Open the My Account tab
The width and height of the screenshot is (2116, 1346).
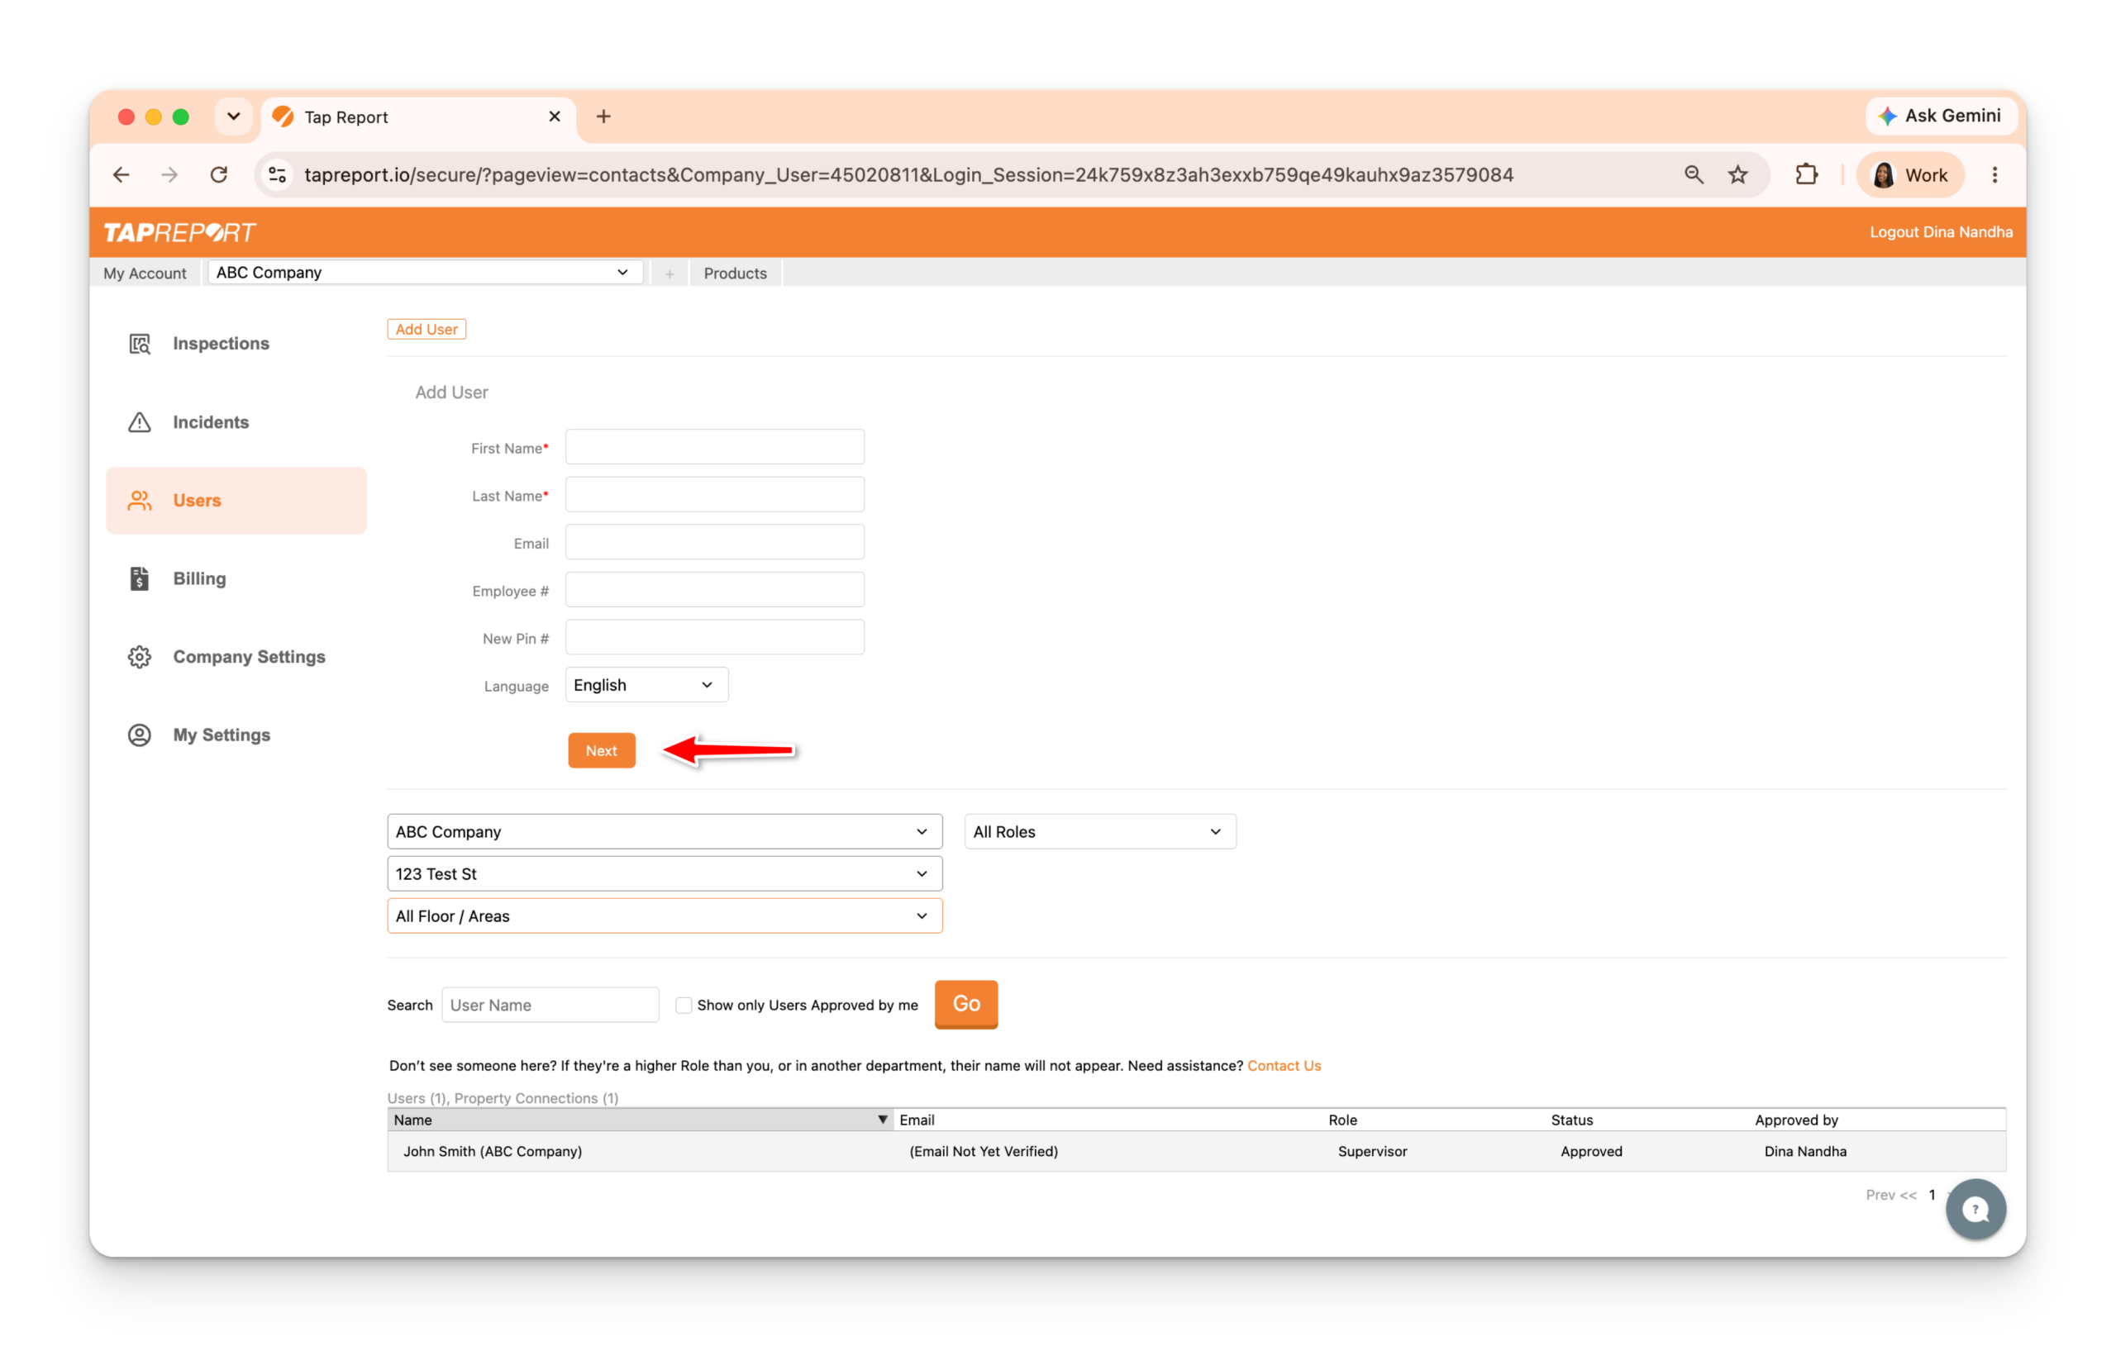pos(145,274)
